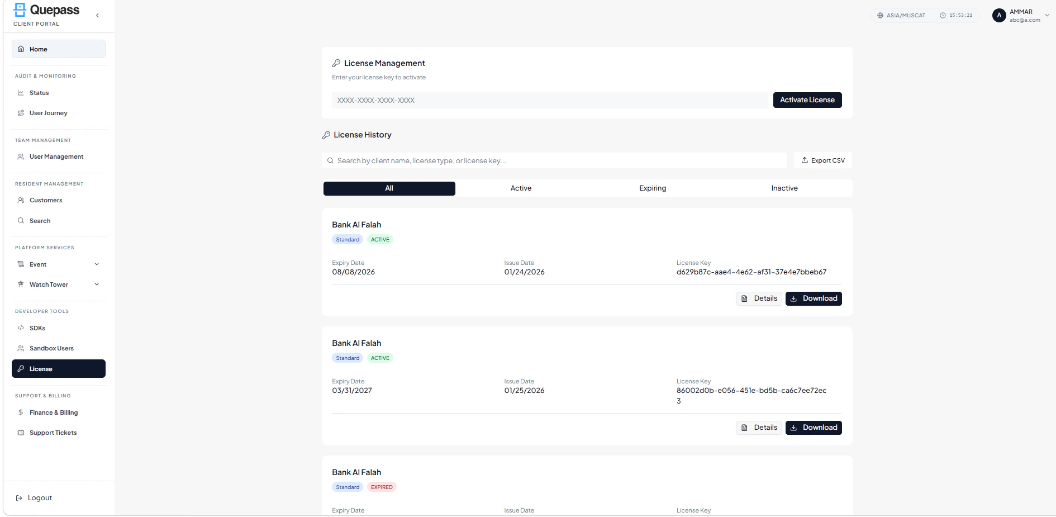
Task: Open Details for the 03/31/2027 license
Action: click(x=759, y=428)
